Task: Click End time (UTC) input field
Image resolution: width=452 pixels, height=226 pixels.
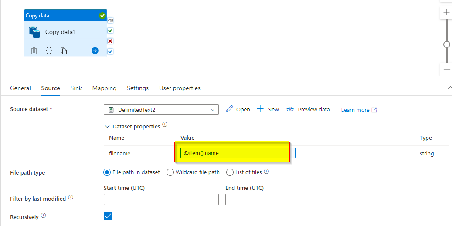Action: pyautogui.click(x=283, y=199)
